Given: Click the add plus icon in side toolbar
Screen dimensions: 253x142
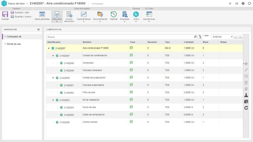Looking at the screenshot, I should click(x=246, y=64).
